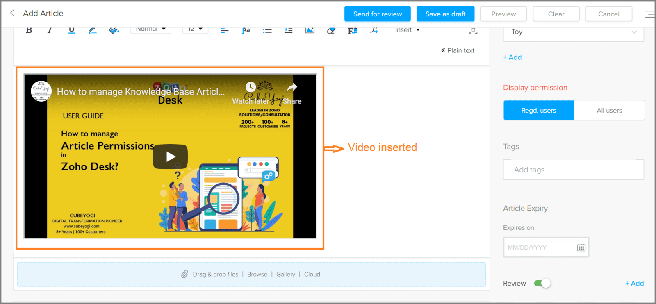
Task: Open the hamburger menu at top right
Action: [650, 14]
